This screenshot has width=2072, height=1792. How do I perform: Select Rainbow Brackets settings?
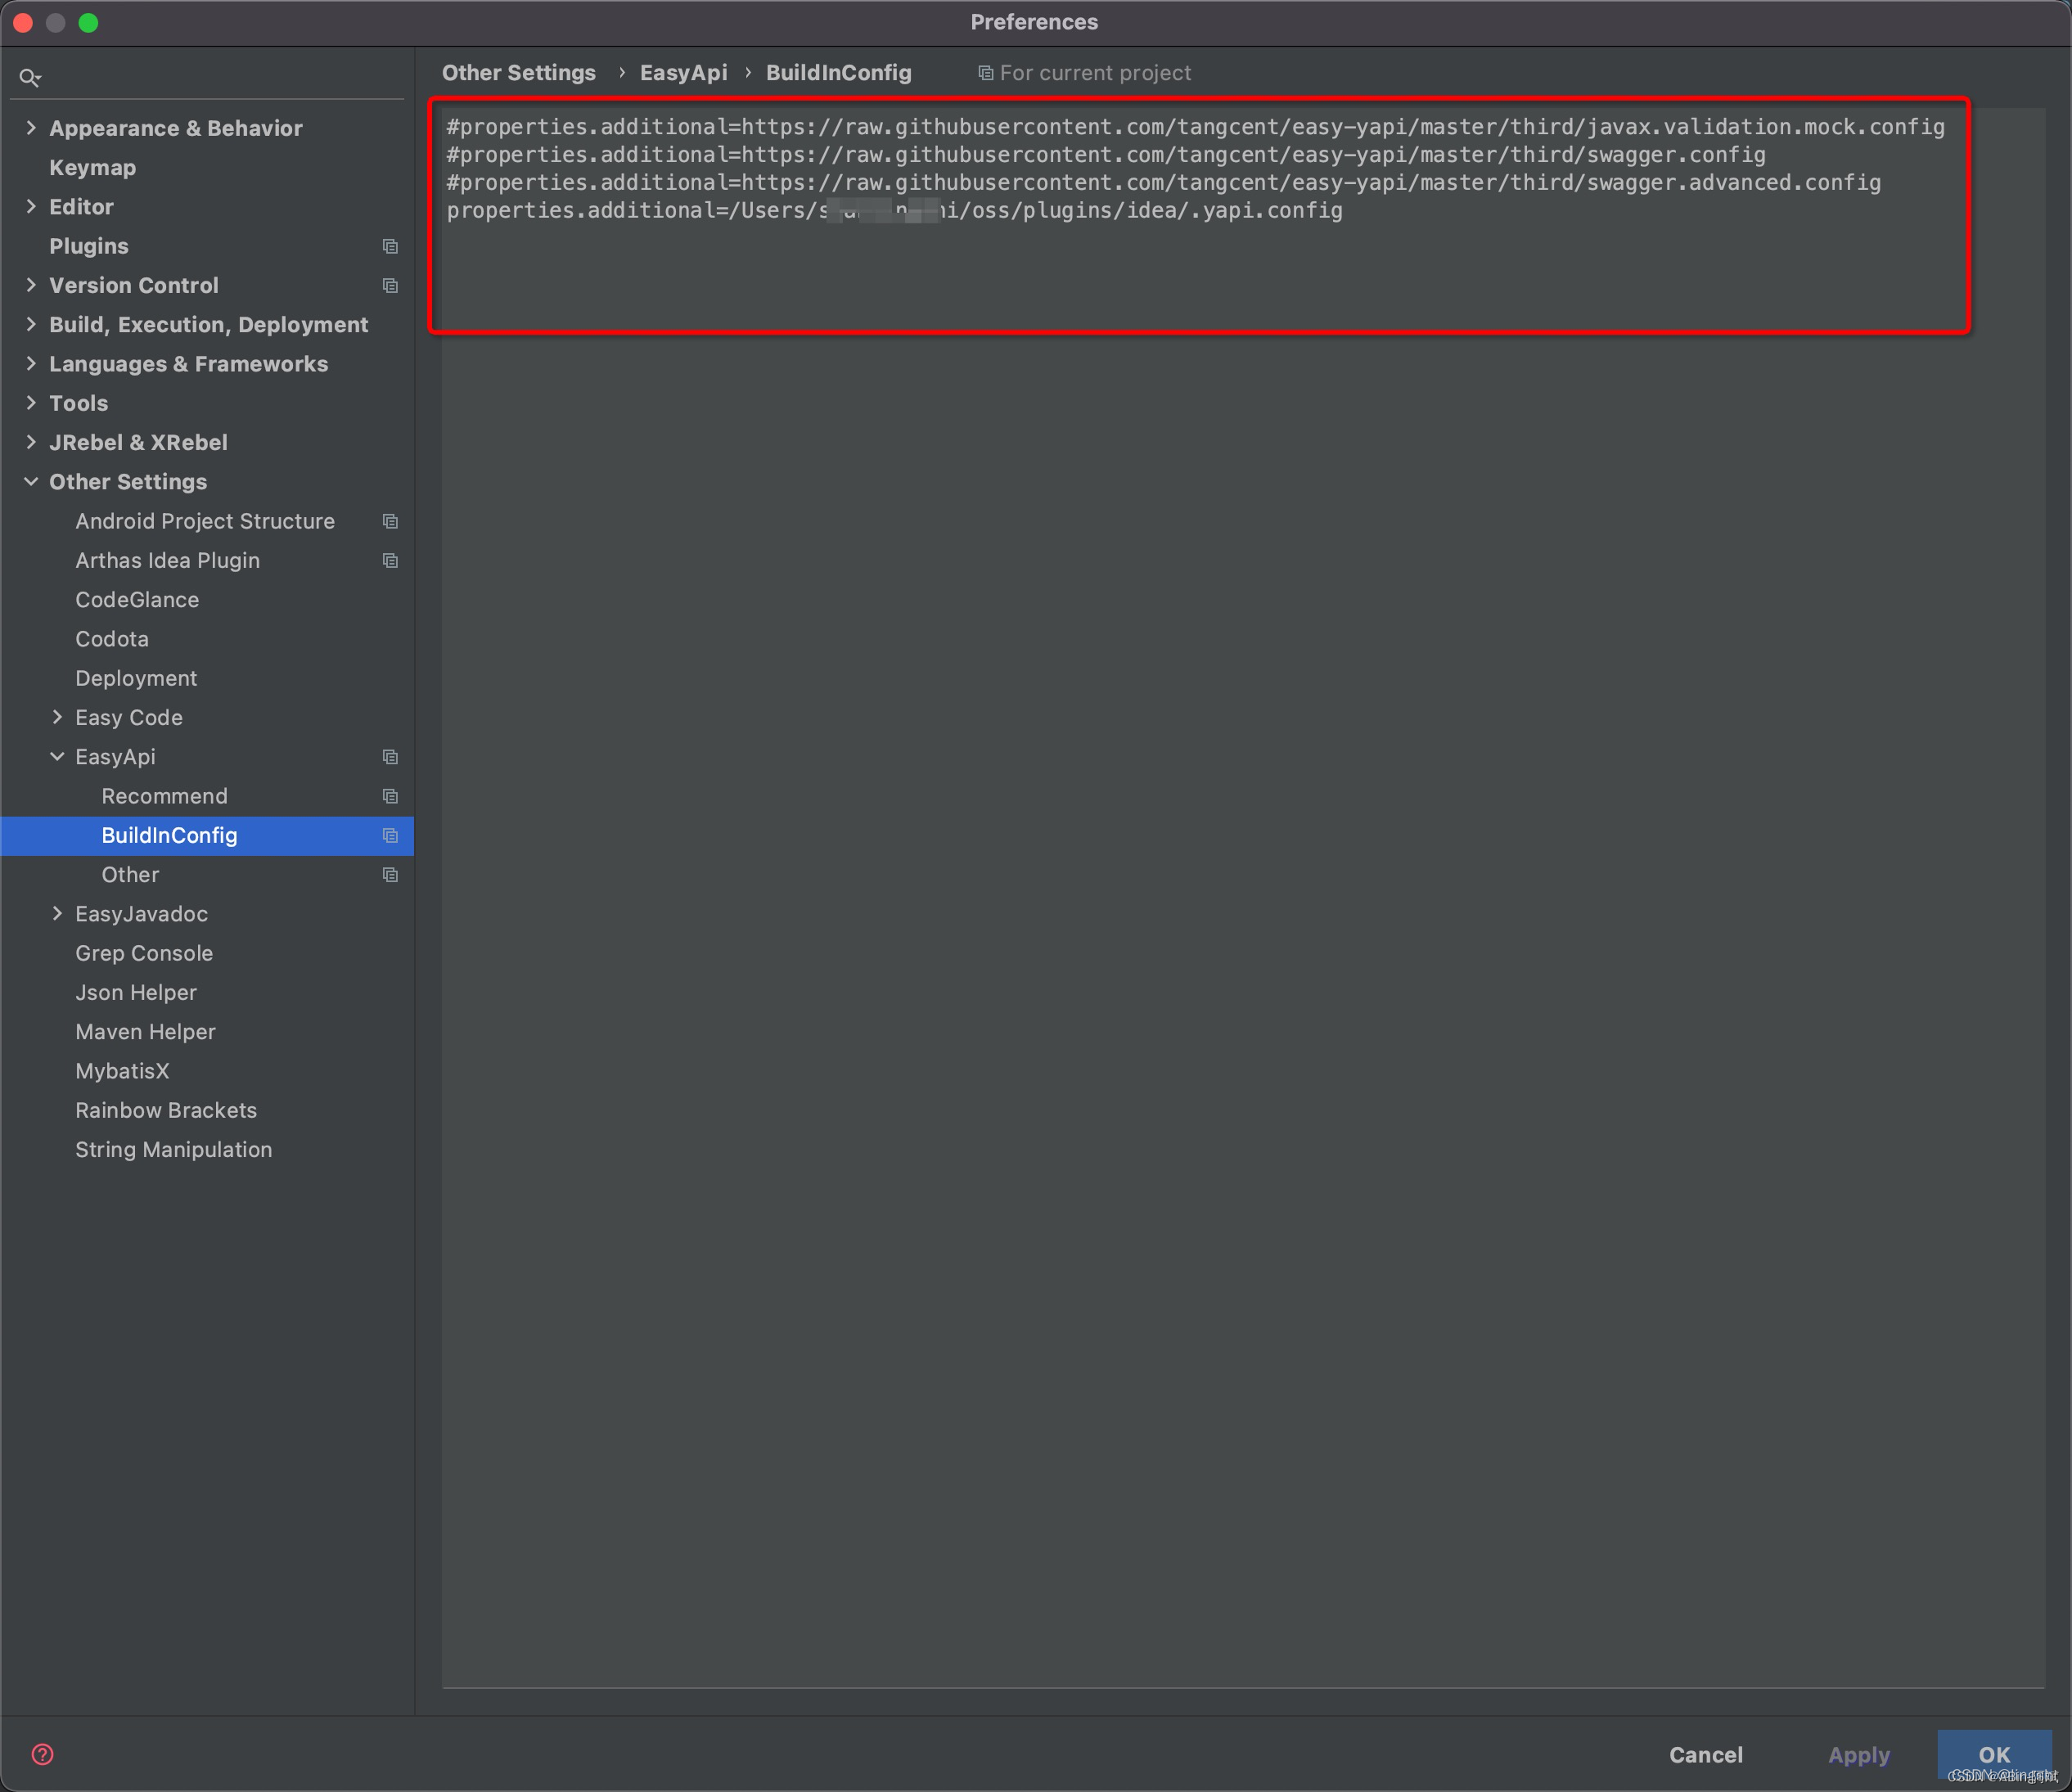[x=166, y=1110]
